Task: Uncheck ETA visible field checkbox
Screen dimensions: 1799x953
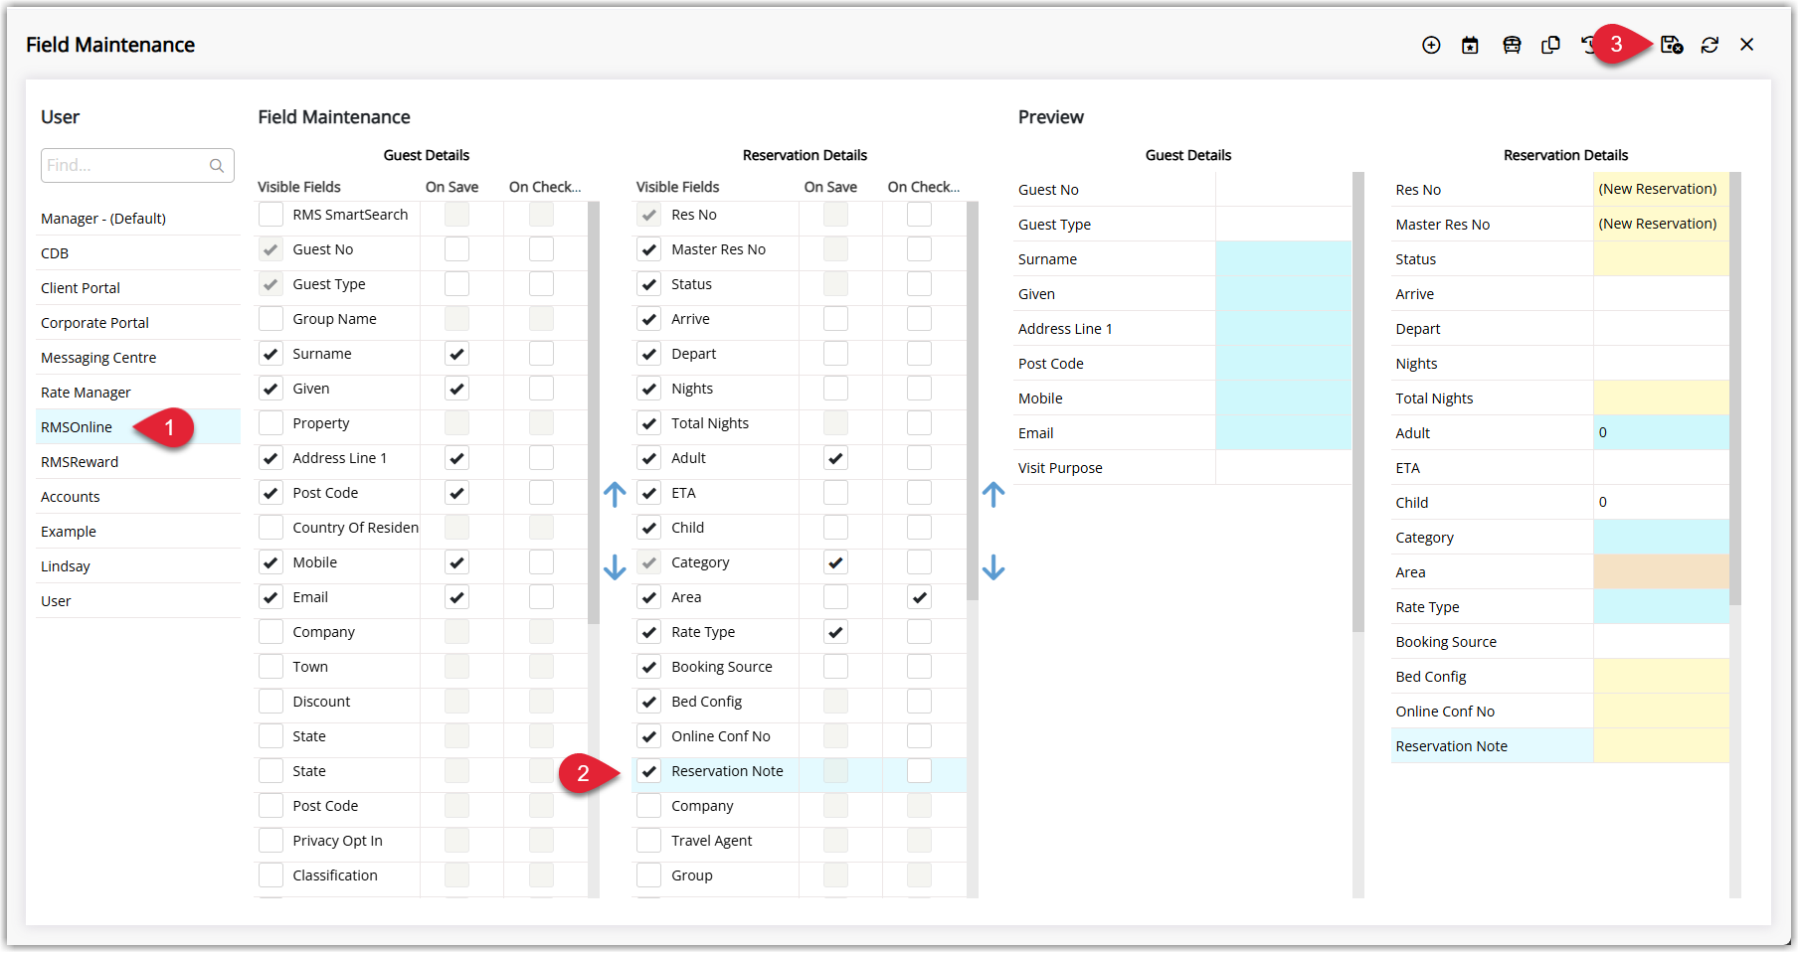Action: click(x=648, y=493)
